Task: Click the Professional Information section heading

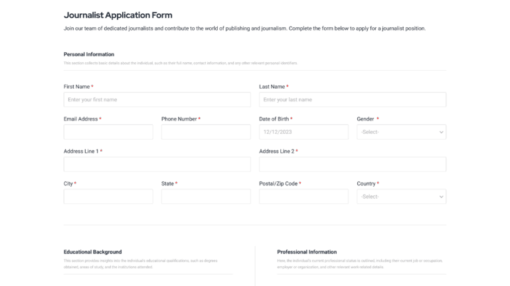Action: click(x=307, y=252)
